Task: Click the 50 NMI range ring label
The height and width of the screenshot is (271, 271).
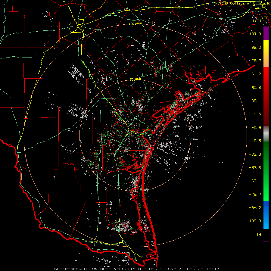Action: pos(135,79)
